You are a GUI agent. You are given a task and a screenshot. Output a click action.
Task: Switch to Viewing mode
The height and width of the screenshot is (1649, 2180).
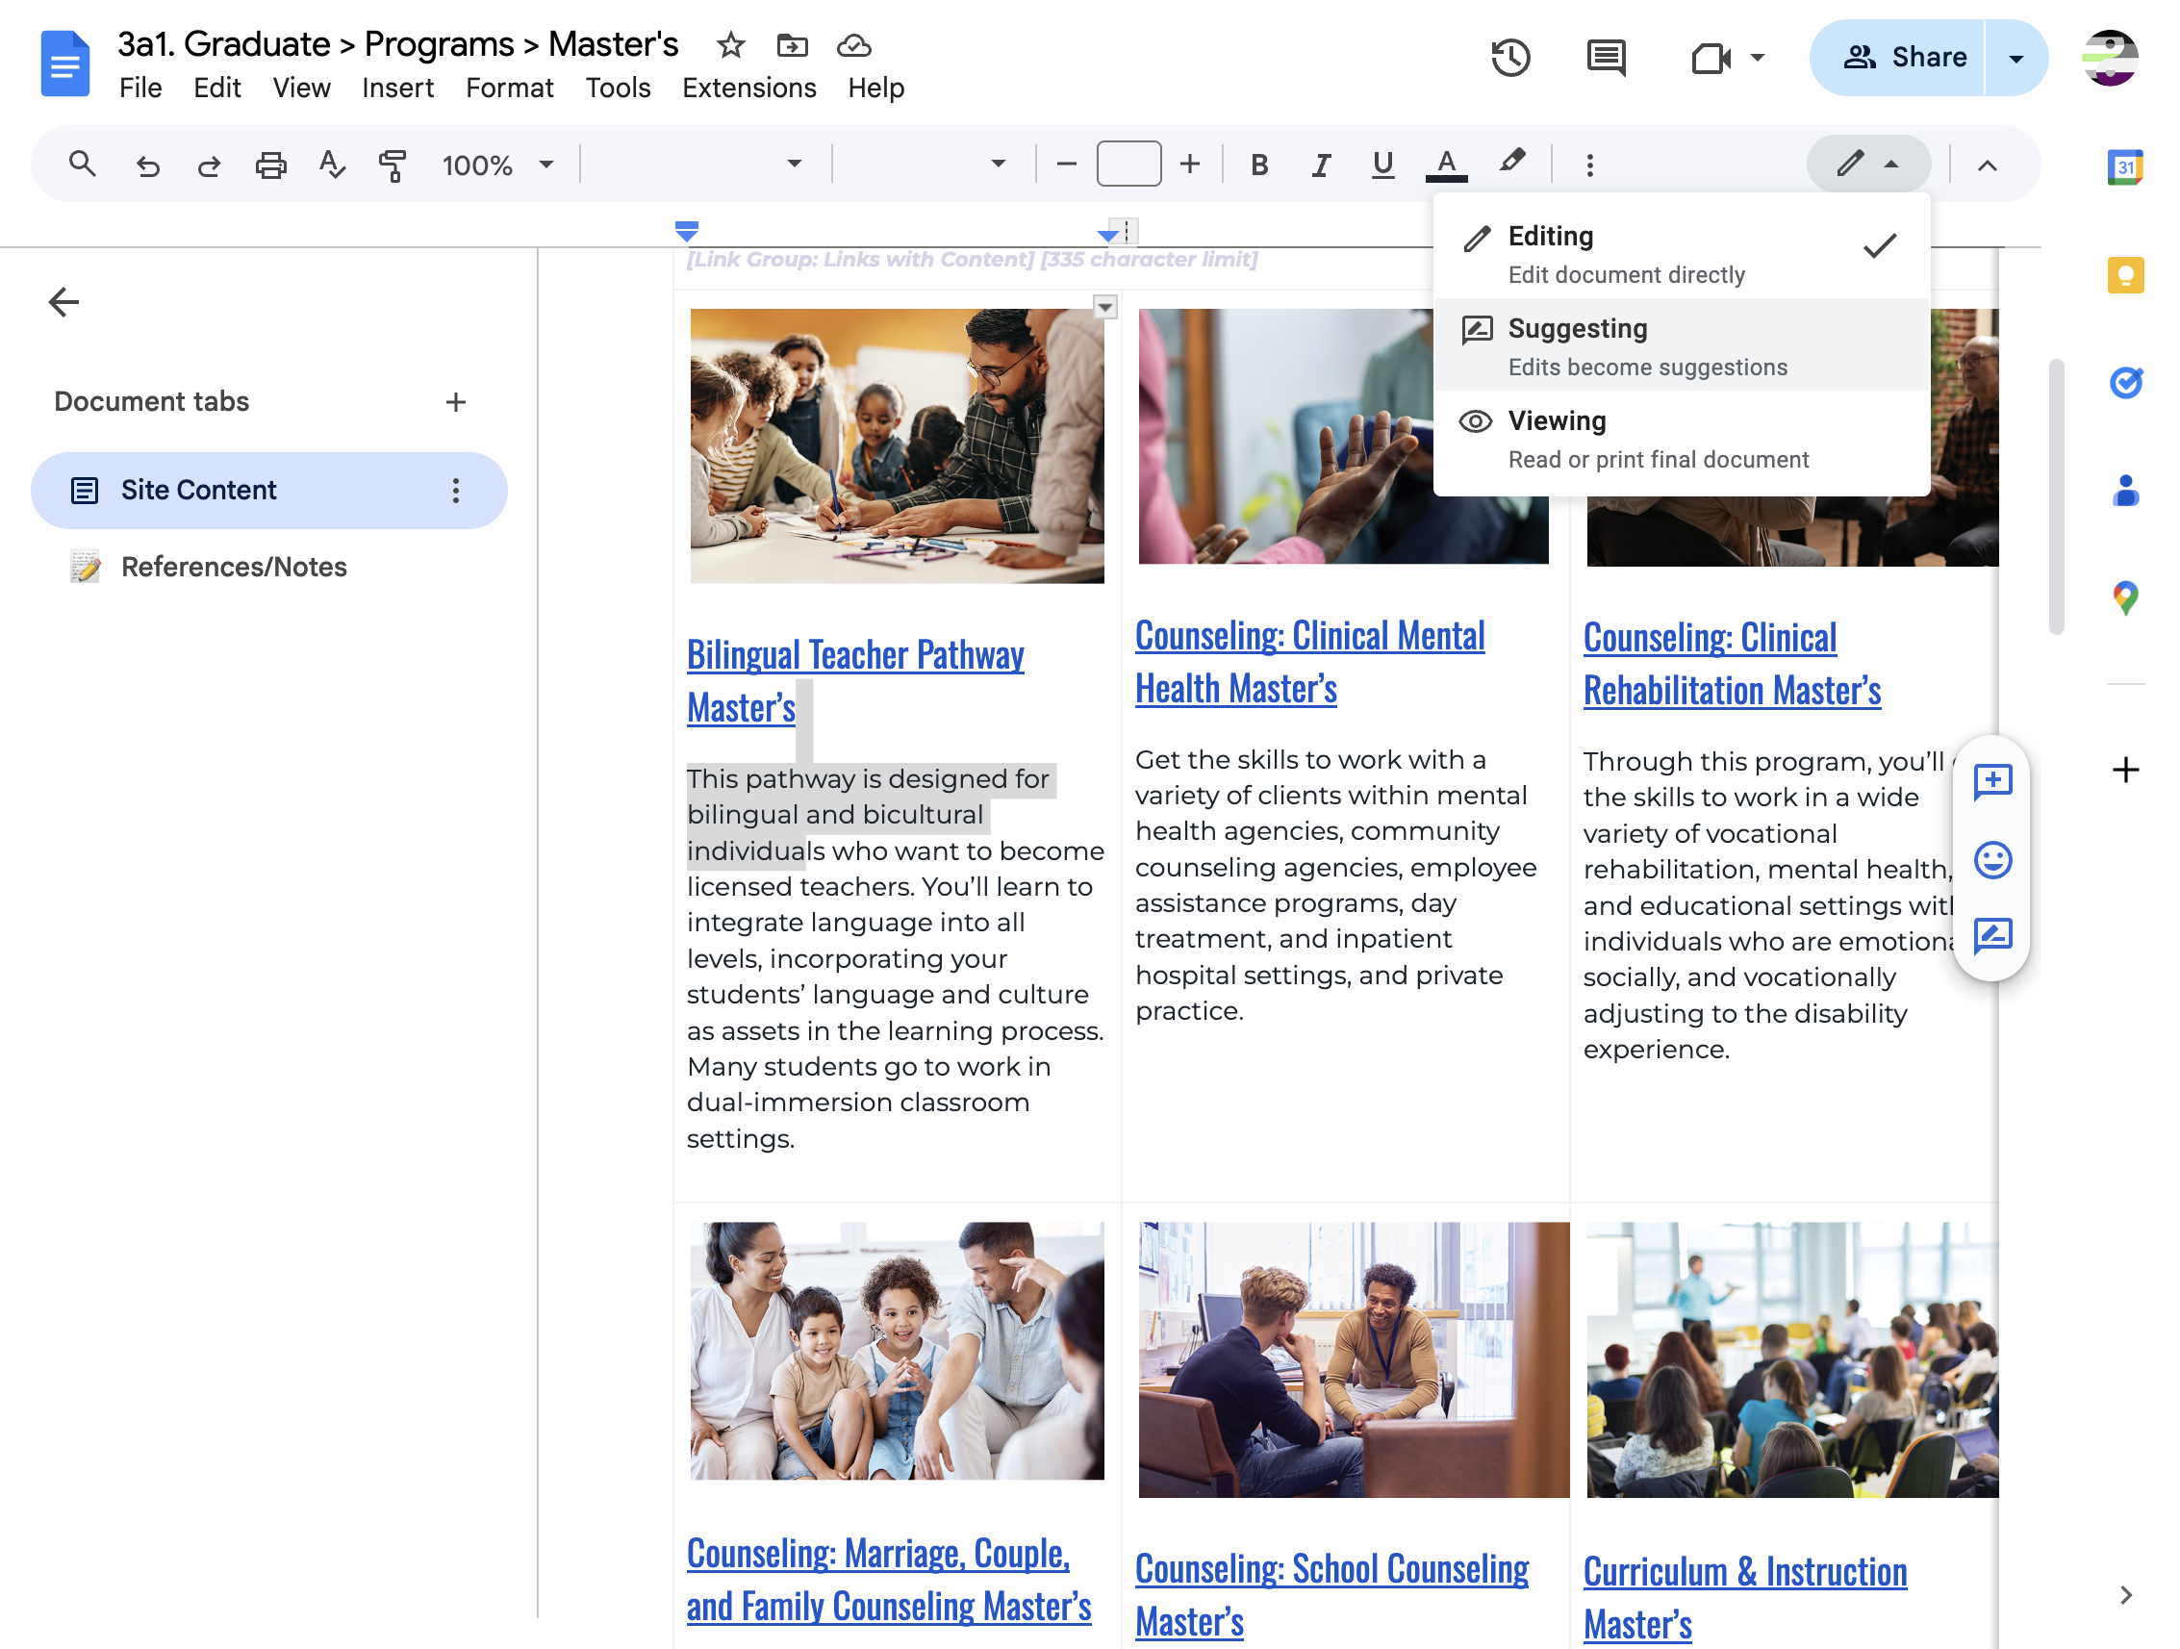coord(1682,439)
